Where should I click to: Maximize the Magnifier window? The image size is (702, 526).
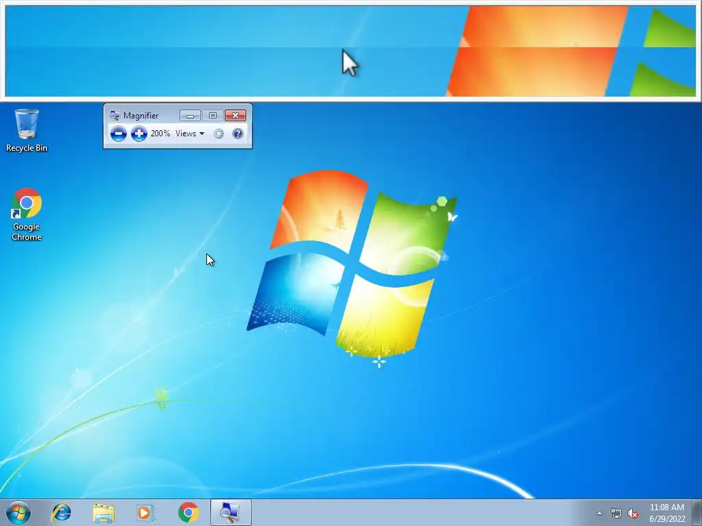click(x=213, y=115)
